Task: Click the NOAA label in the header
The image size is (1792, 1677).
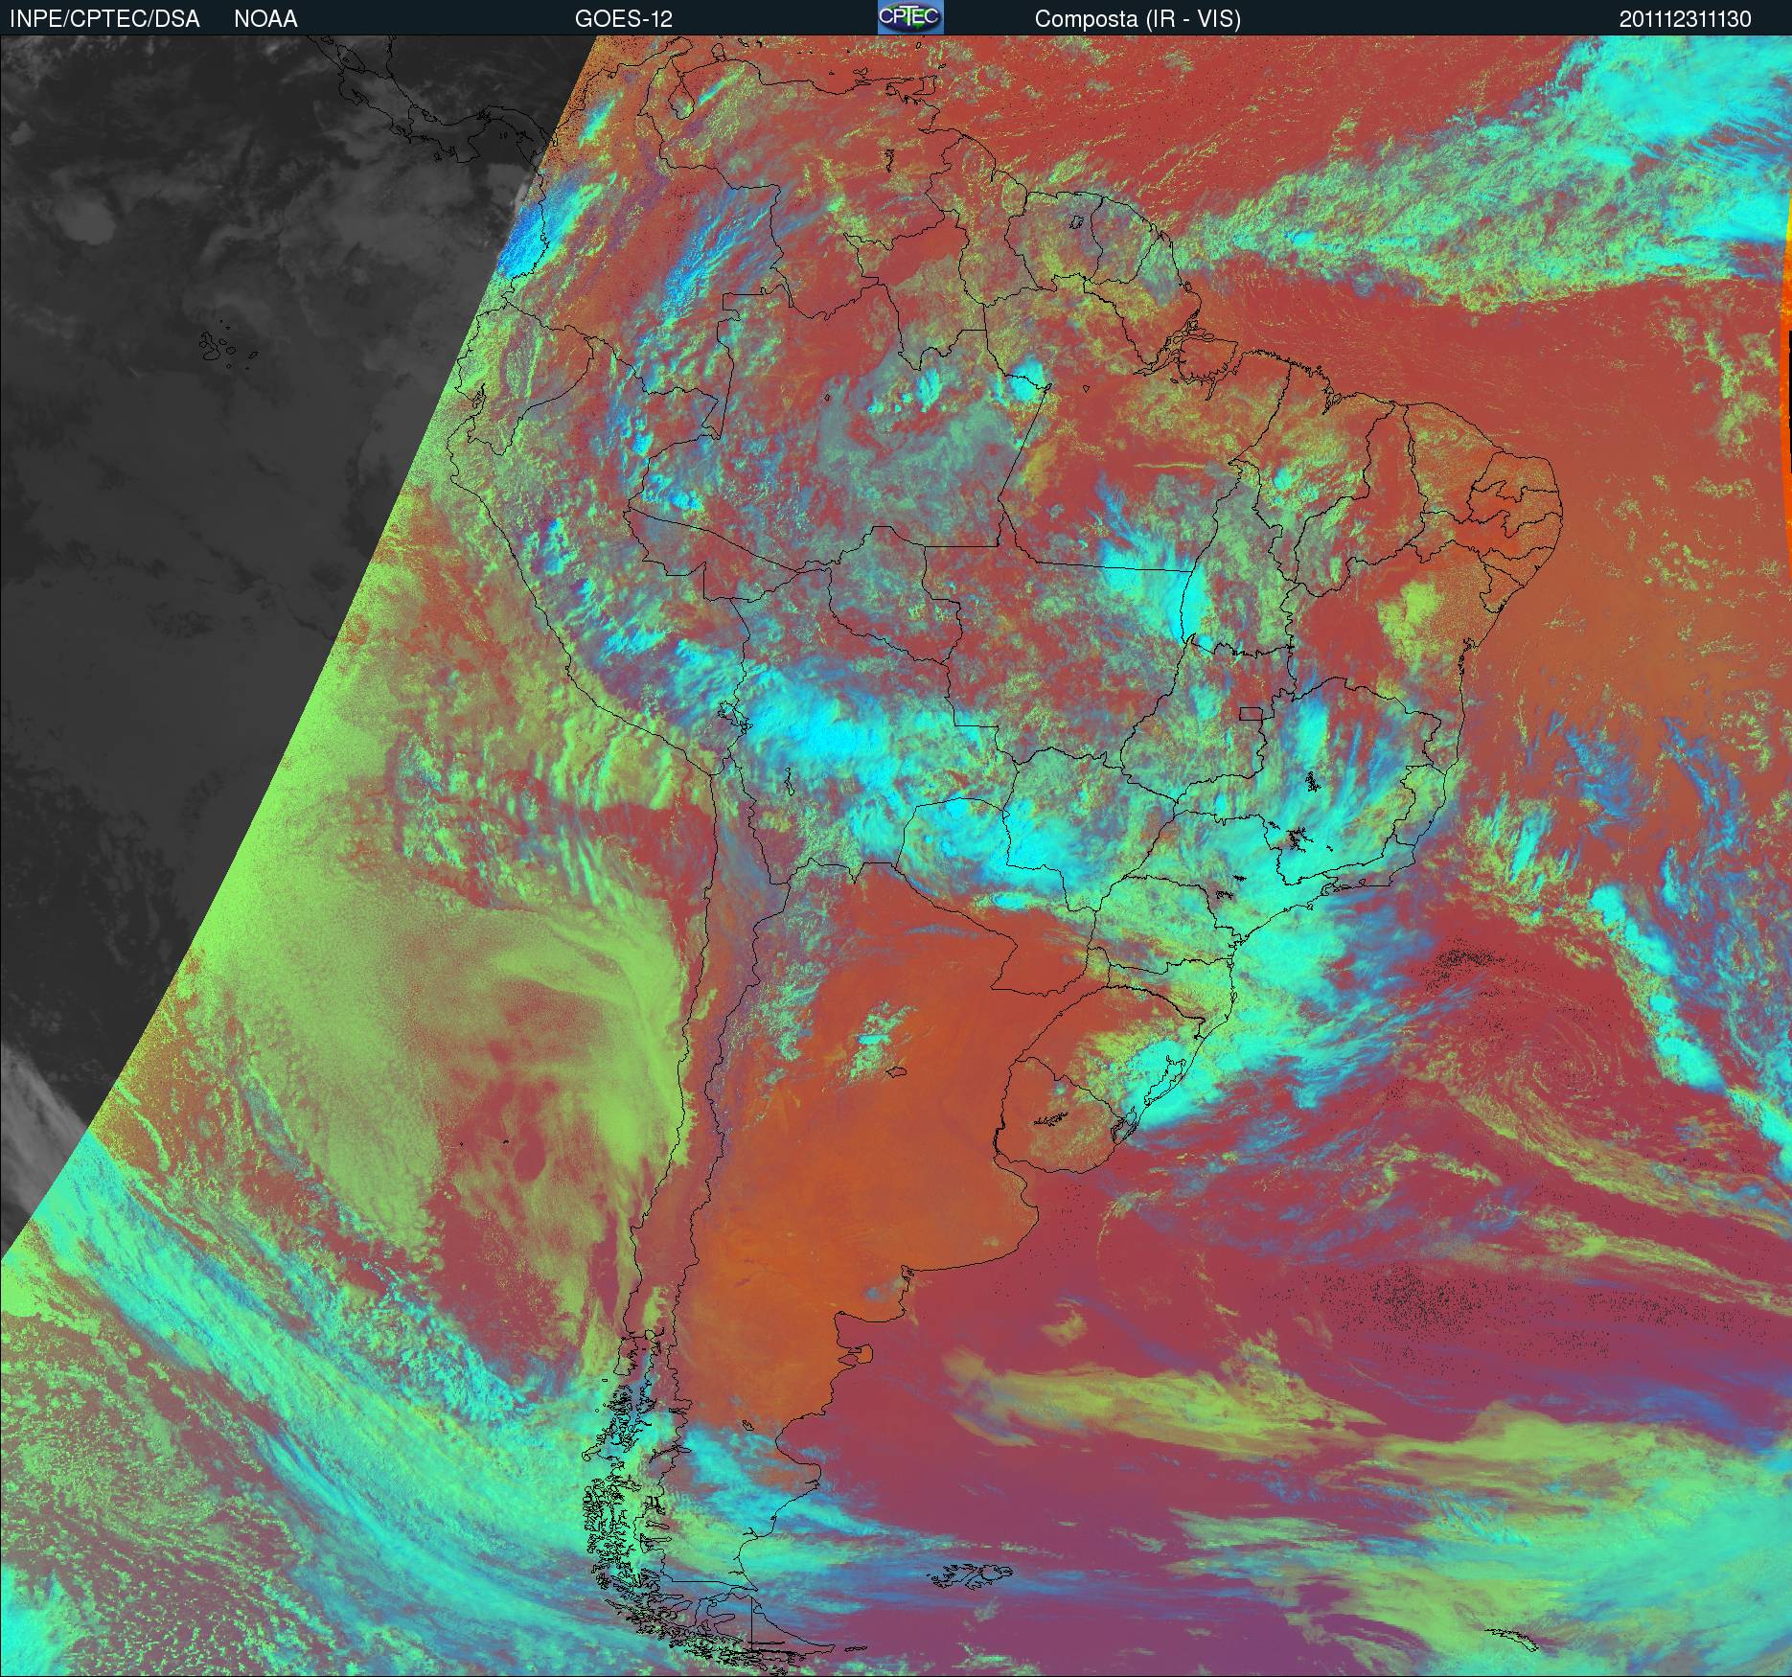Action: [x=265, y=19]
